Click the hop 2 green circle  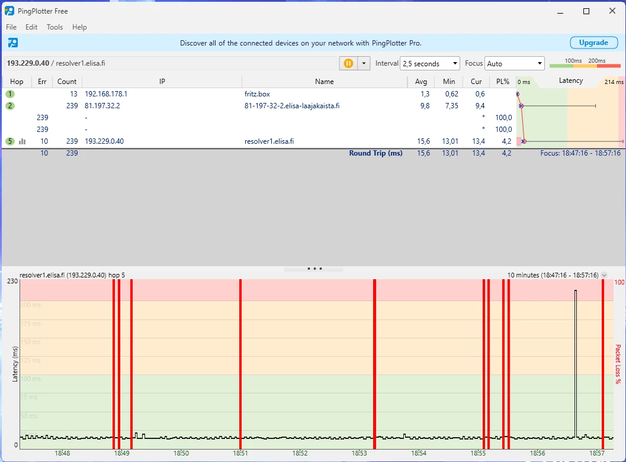click(x=10, y=106)
